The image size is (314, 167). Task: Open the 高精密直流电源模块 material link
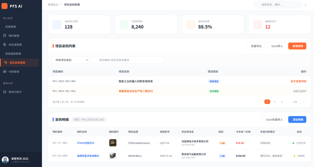[88, 156]
